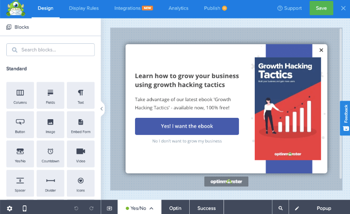Select the Growth Hacking Tactics ebook image
Viewport: 350px width, 214px height.
tap(288, 109)
